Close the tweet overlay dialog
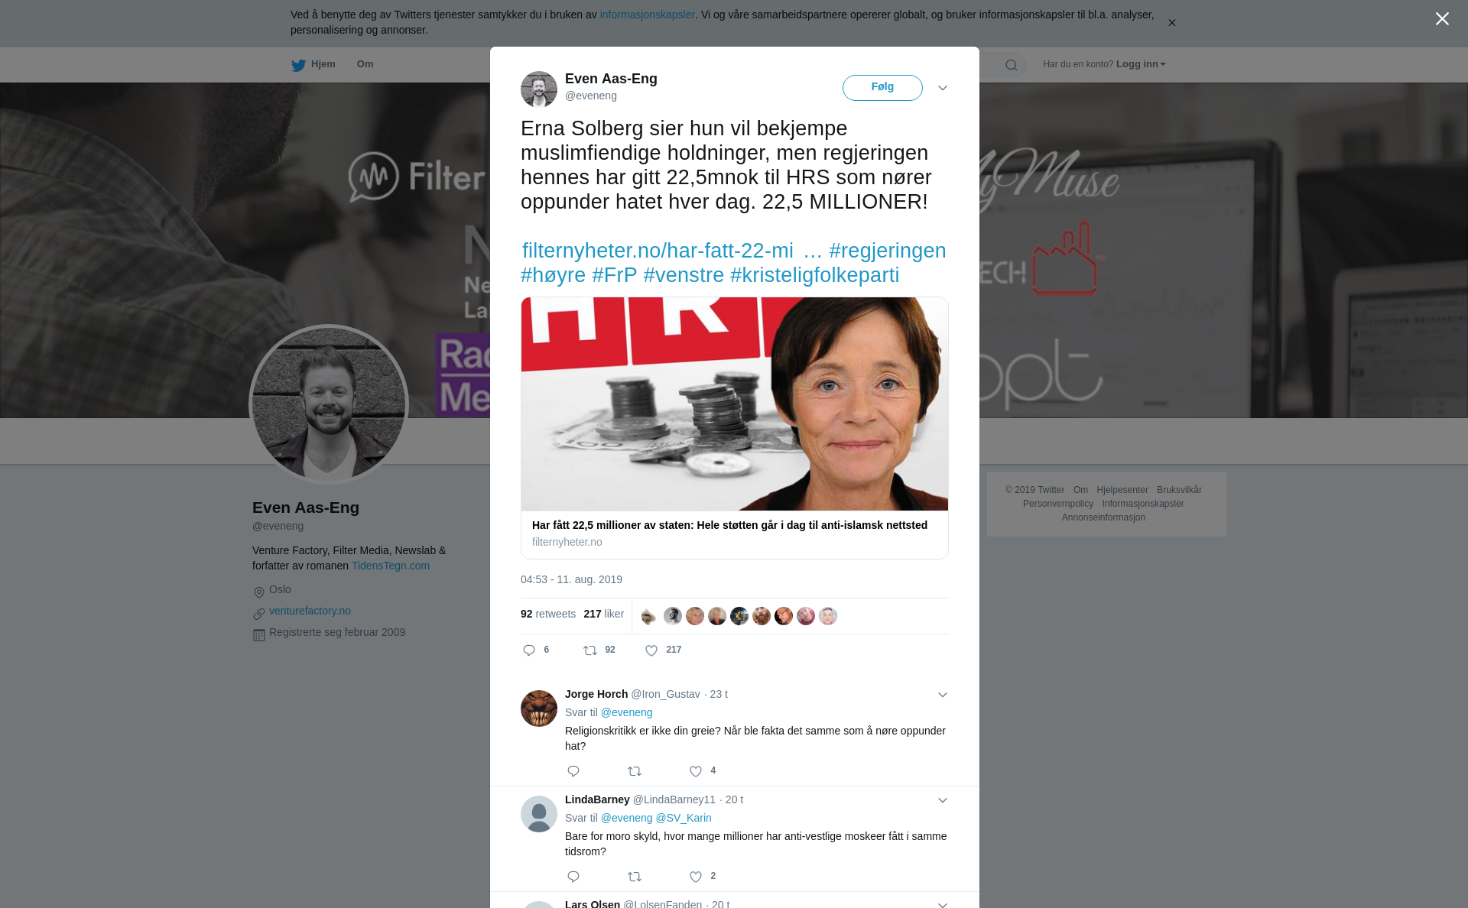This screenshot has width=1468, height=908. click(x=1442, y=19)
